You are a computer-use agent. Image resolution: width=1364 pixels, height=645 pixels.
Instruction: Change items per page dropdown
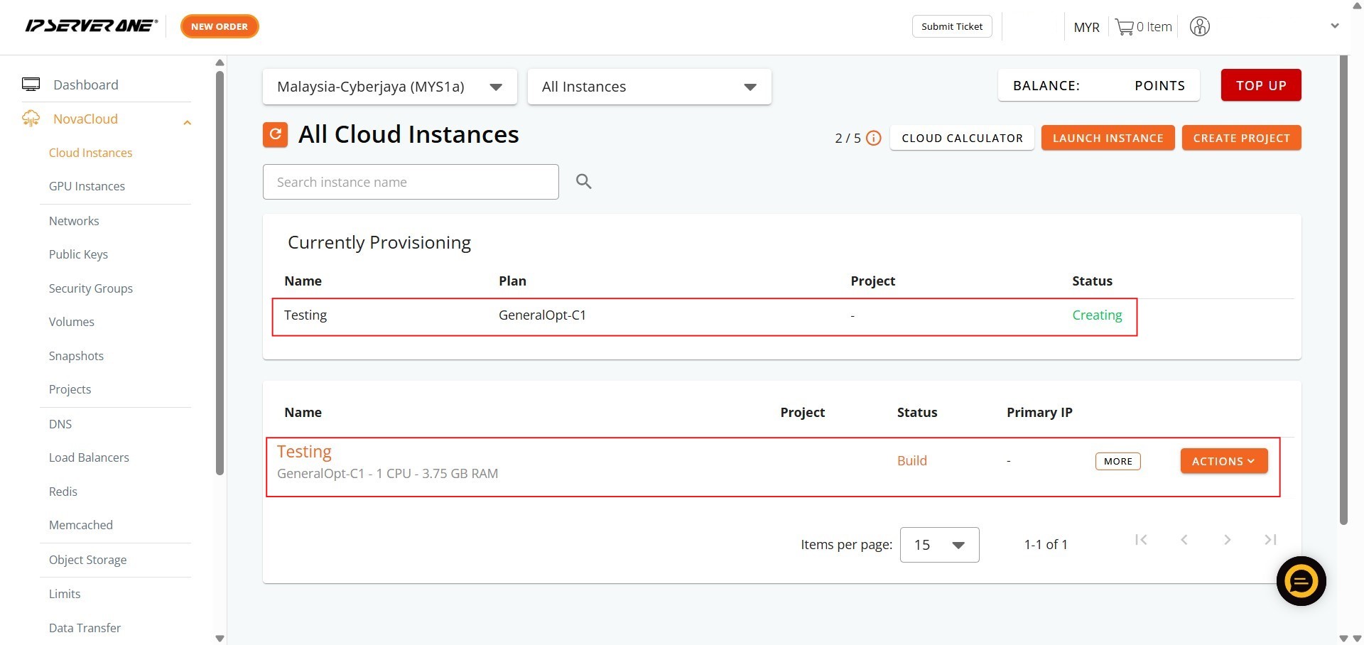pyautogui.click(x=938, y=545)
